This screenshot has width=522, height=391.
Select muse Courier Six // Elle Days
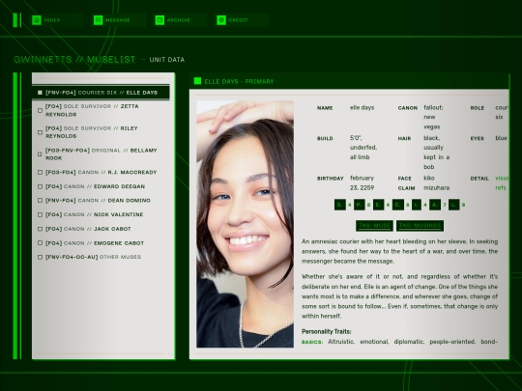101,93
